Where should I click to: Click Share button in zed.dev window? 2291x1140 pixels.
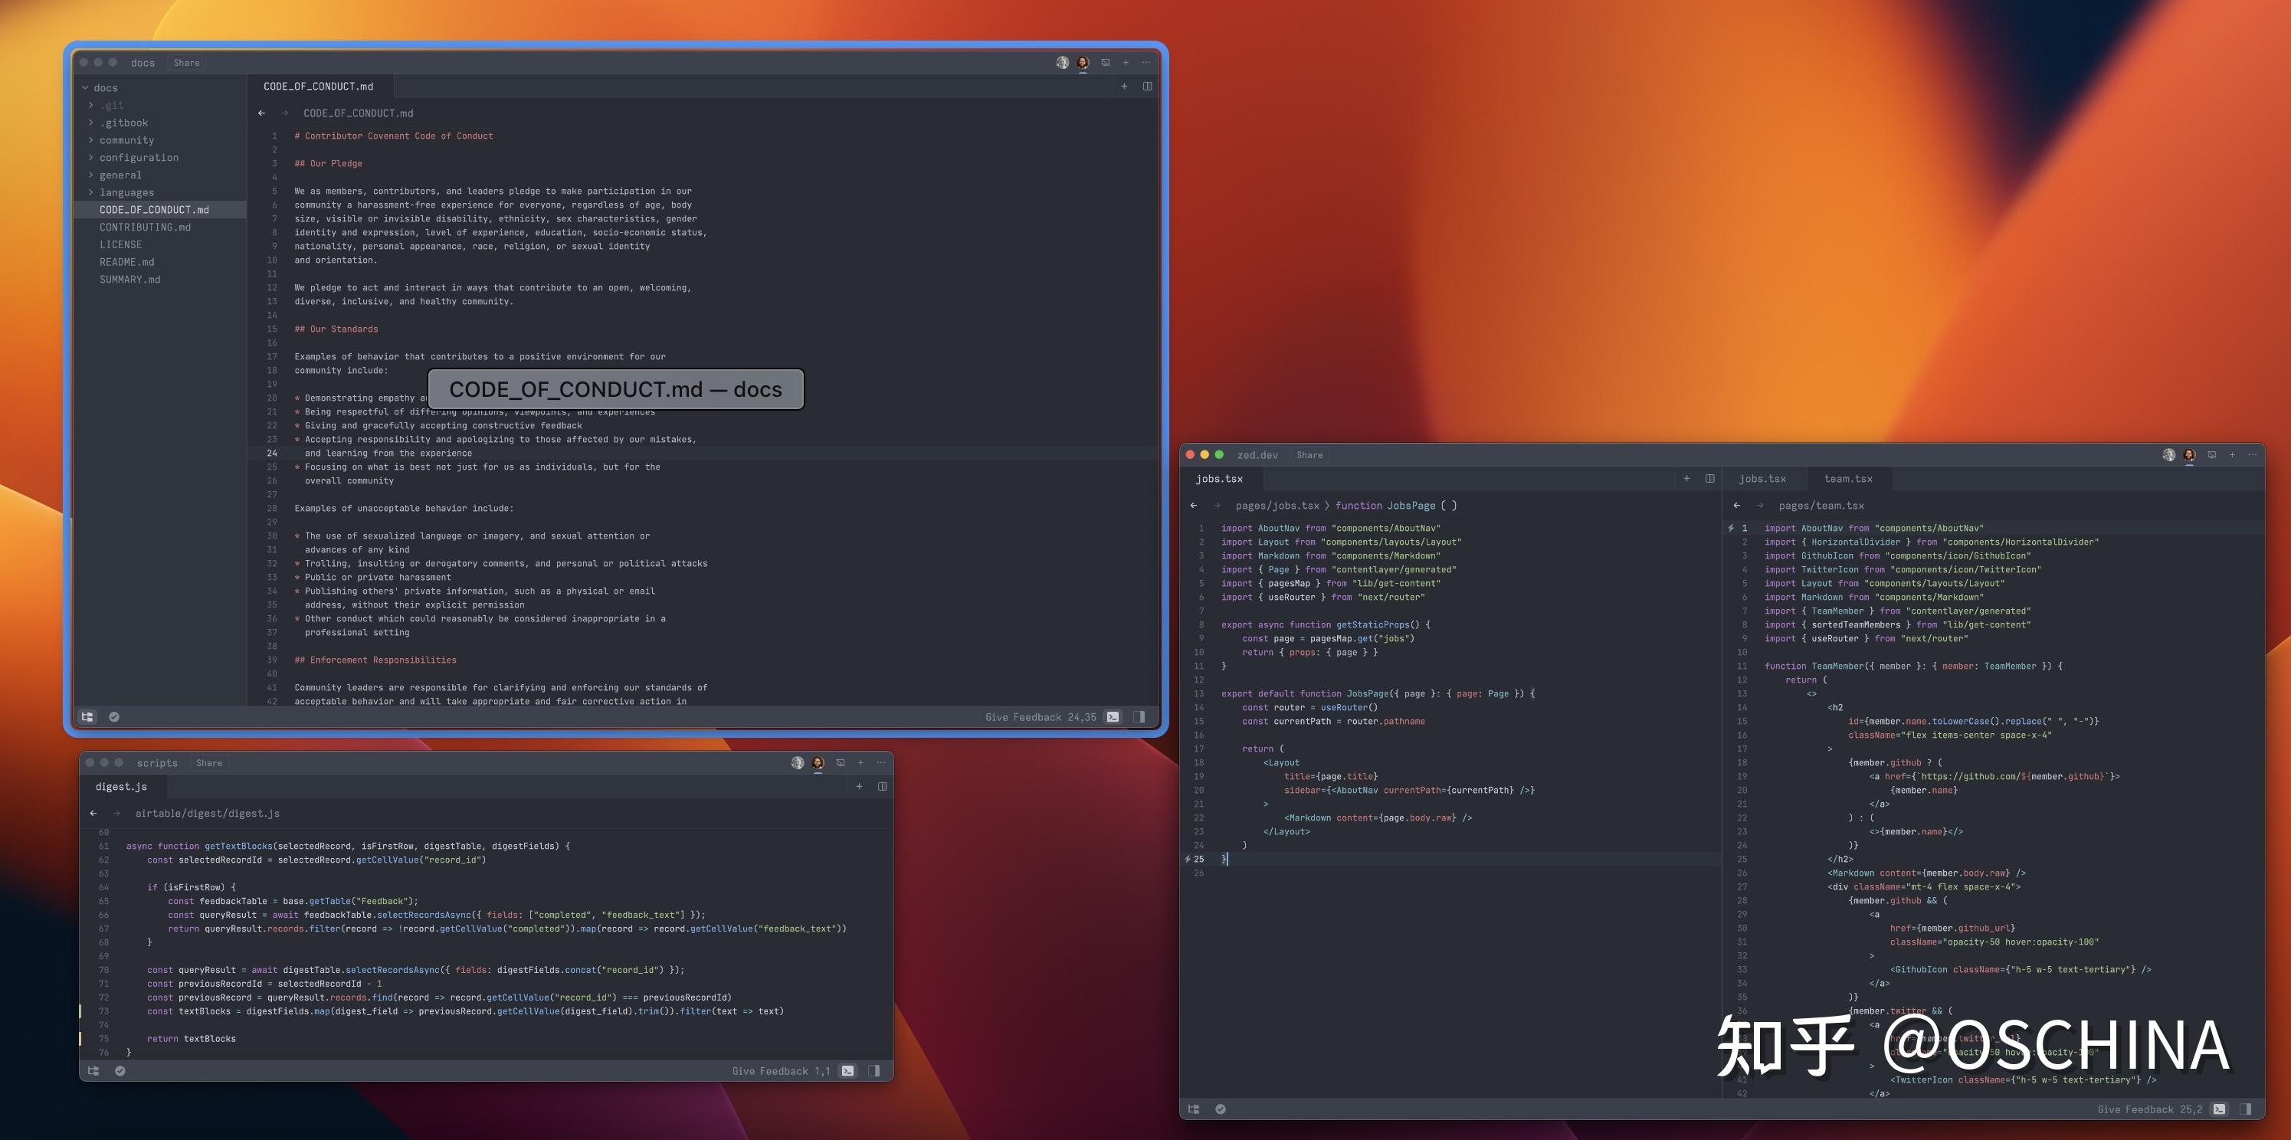coord(1309,454)
